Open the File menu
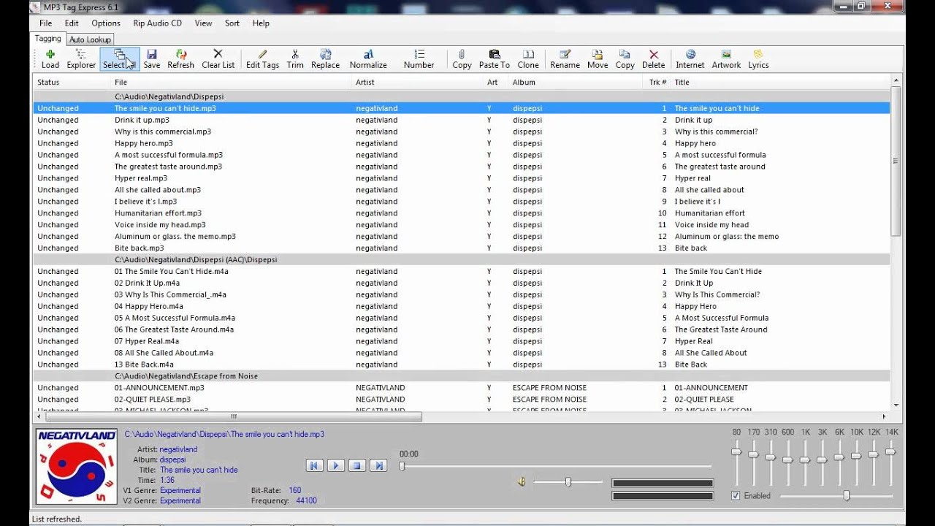 [45, 23]
